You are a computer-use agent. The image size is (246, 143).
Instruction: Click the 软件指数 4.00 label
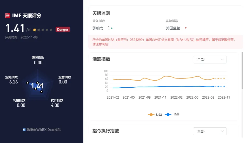coord(57,103)
